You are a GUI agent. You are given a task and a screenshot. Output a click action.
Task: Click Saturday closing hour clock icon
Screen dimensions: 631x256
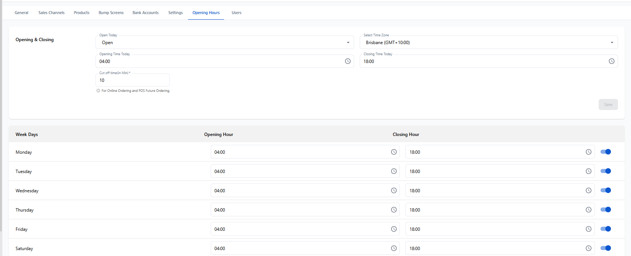[x=588, y=248]
